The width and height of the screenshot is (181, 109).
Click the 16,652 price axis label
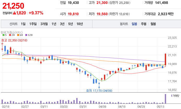tap(172, 90)
